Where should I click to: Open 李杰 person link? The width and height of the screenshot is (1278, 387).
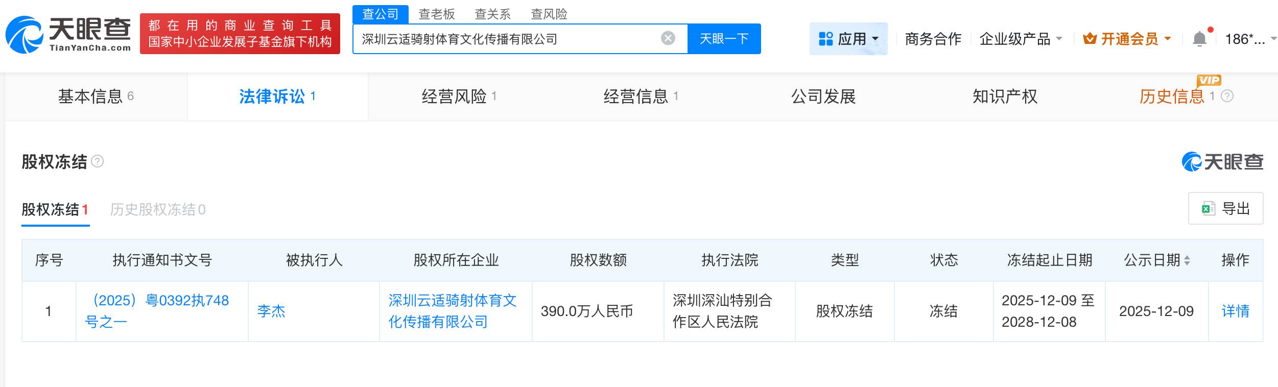[x=271, y=311]
